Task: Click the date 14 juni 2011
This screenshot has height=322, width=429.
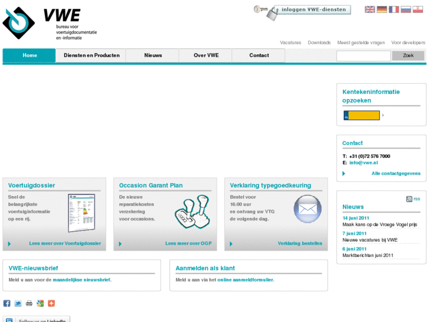Action: [x=356, y=218]
